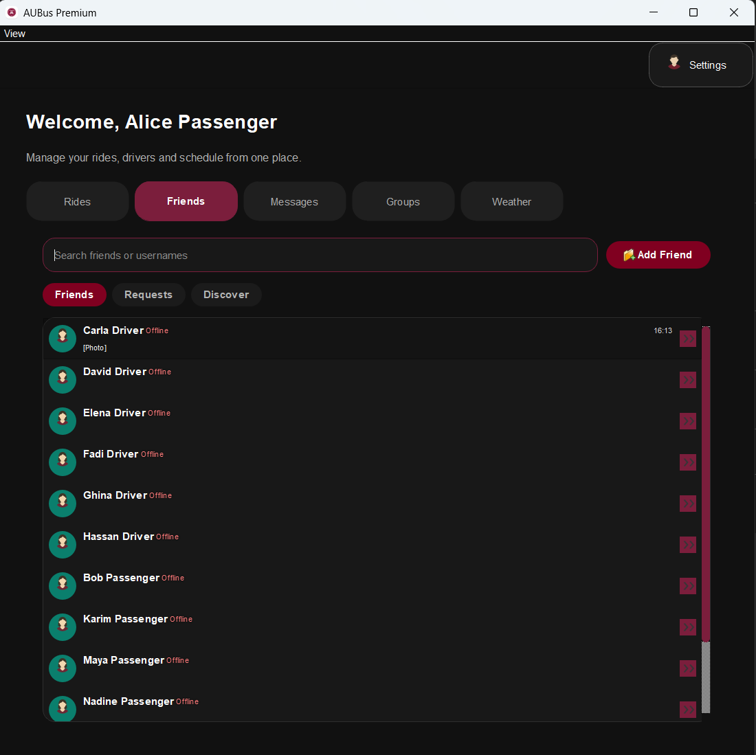Image resolution: width=756 pixels, height=755 pixels.
Task: Click the AUBus app icon in title bar
Action: pyautogui.click(x=12, y=12)
